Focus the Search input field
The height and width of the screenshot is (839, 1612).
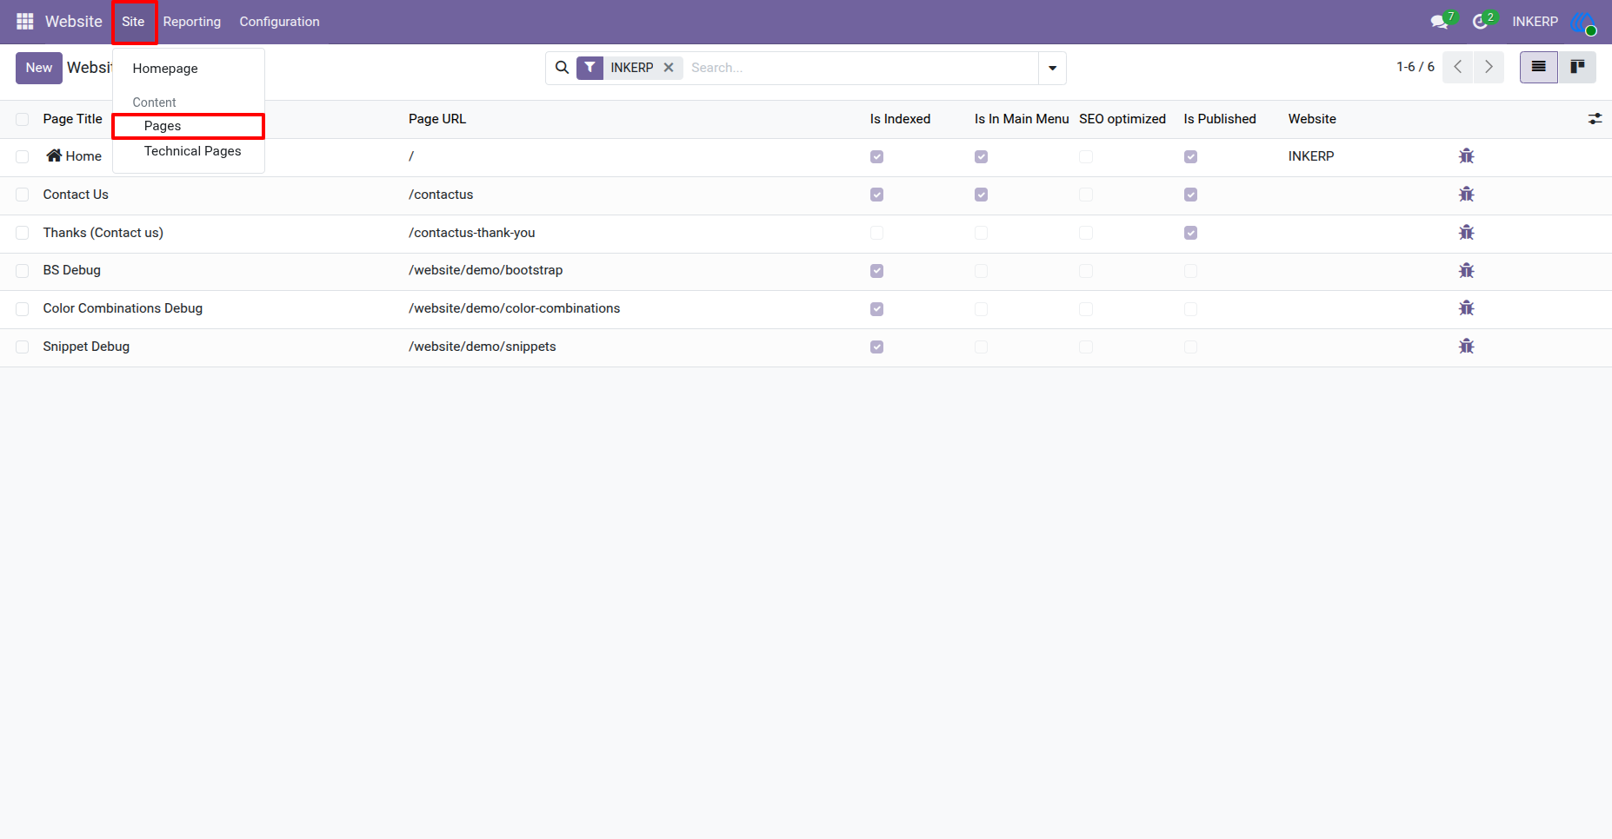860,68
